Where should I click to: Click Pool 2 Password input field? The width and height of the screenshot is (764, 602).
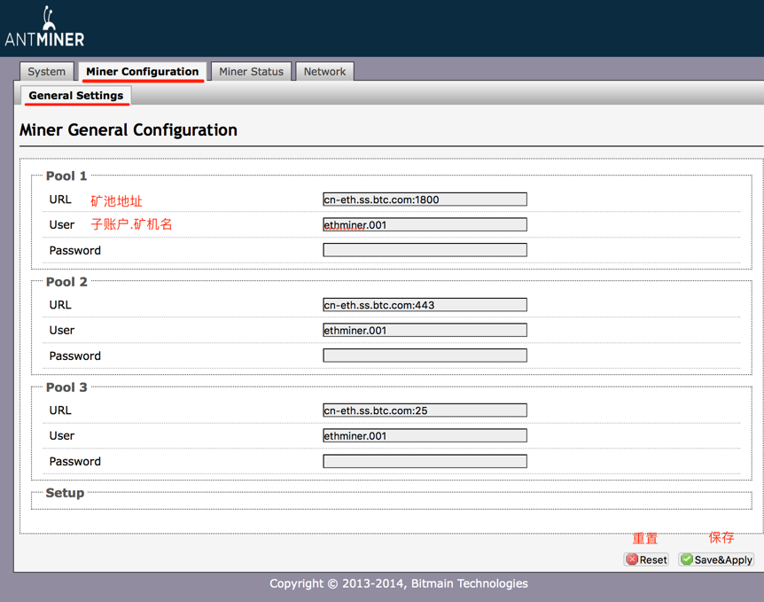425,356
